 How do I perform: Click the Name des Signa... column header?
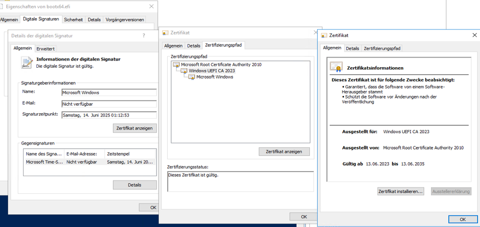(x=44, y=154)
